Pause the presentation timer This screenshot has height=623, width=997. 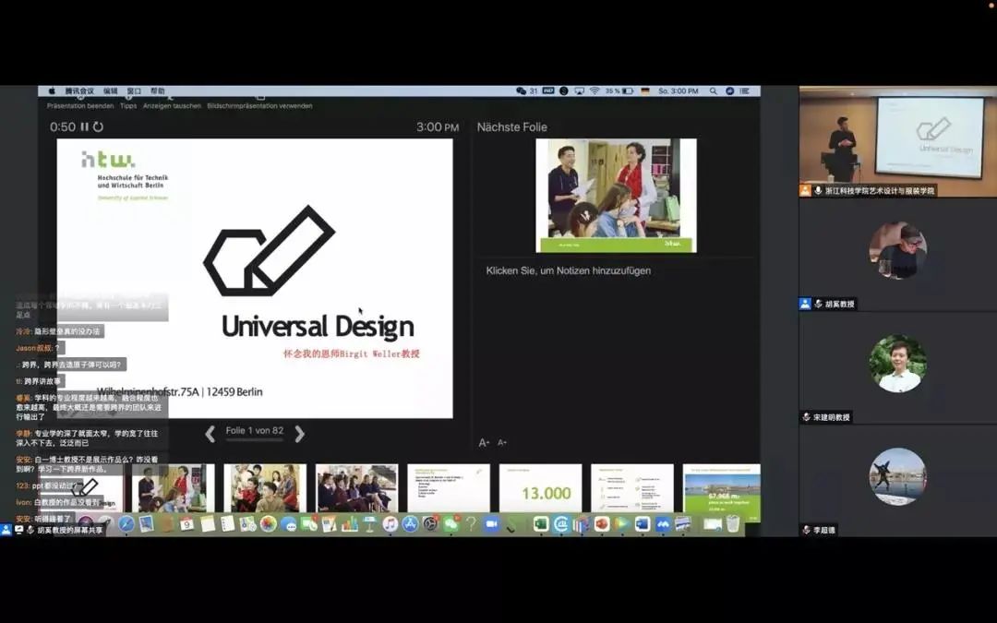coord(84,126)
